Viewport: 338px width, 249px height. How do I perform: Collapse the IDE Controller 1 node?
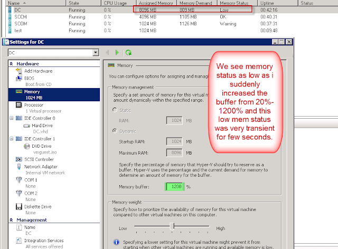coord(12,139)
